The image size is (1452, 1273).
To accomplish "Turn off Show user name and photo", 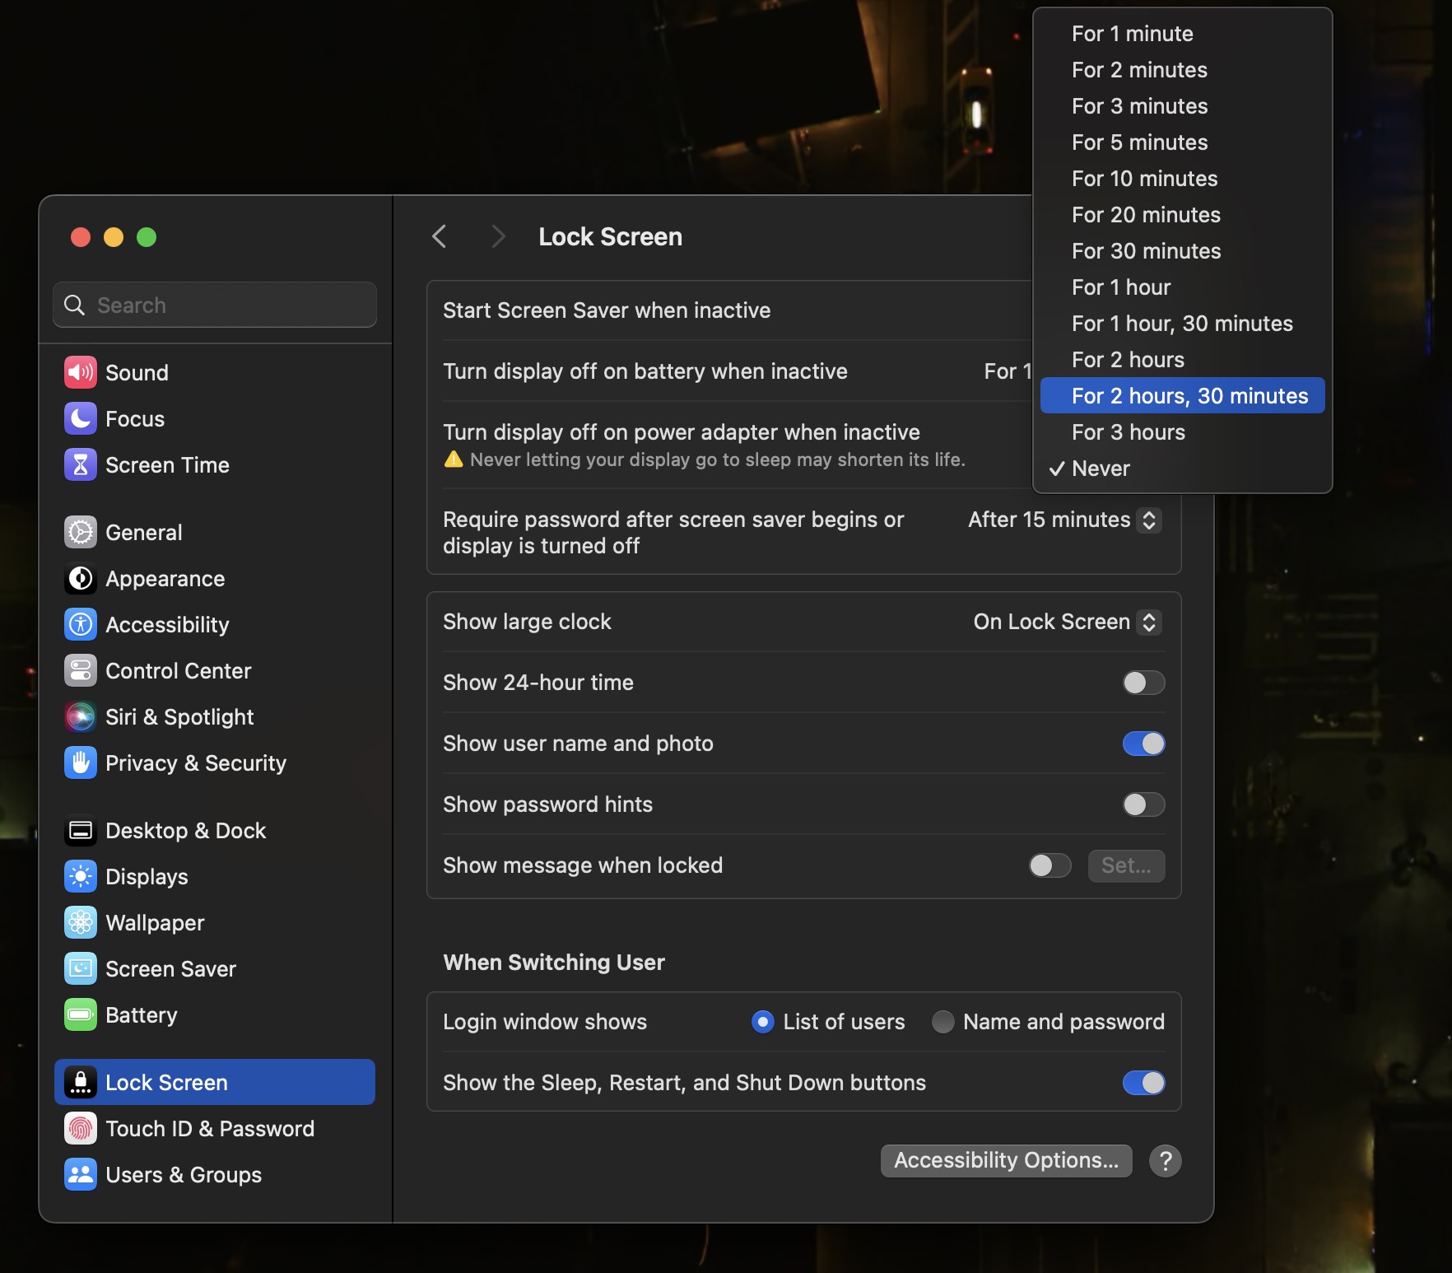I will pyautogui.click(x=1143, y=744).
